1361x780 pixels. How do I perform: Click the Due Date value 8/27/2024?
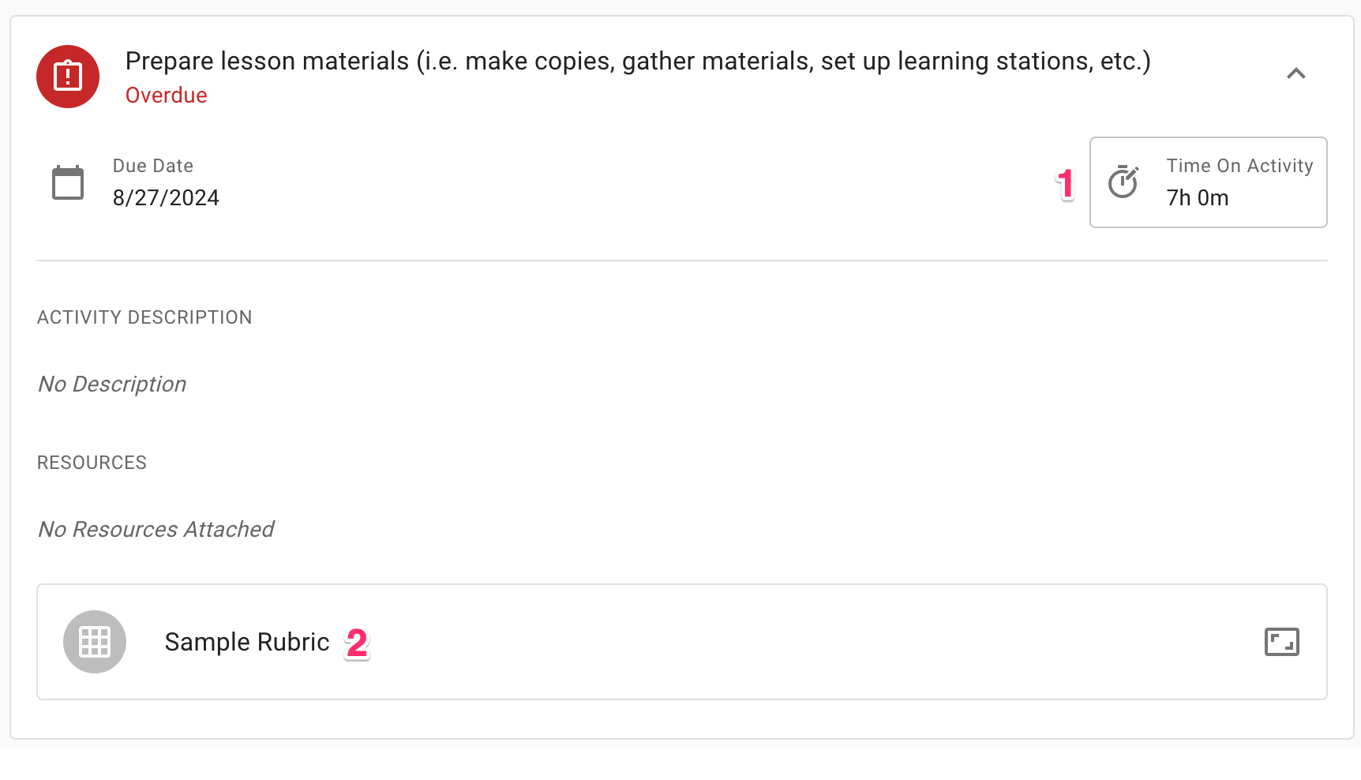pos(166,197)
